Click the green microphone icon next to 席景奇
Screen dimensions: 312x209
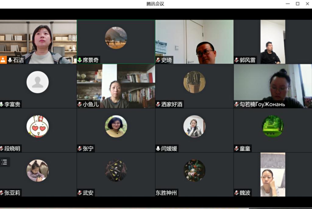[x=80, y=60]
